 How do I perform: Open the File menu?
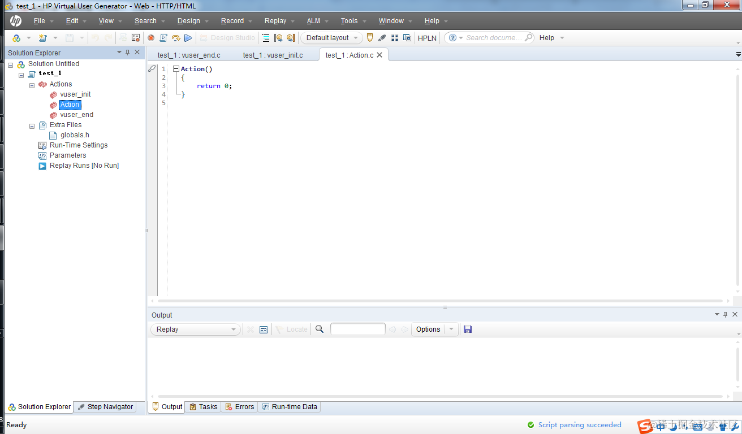click(x=39, y=21)
